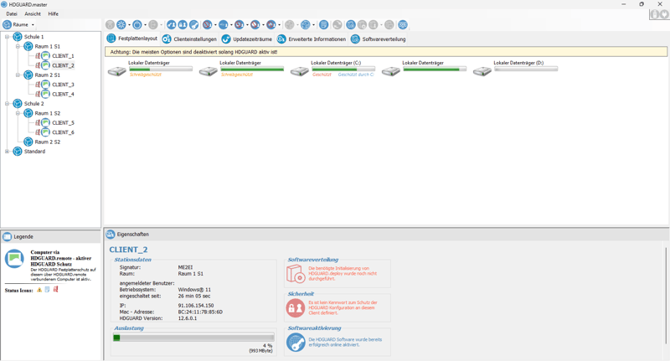This screenshot has width=670, height=361.
Task: Click the first Lokaler Datenträger drive icon
Action: (116, 71)
